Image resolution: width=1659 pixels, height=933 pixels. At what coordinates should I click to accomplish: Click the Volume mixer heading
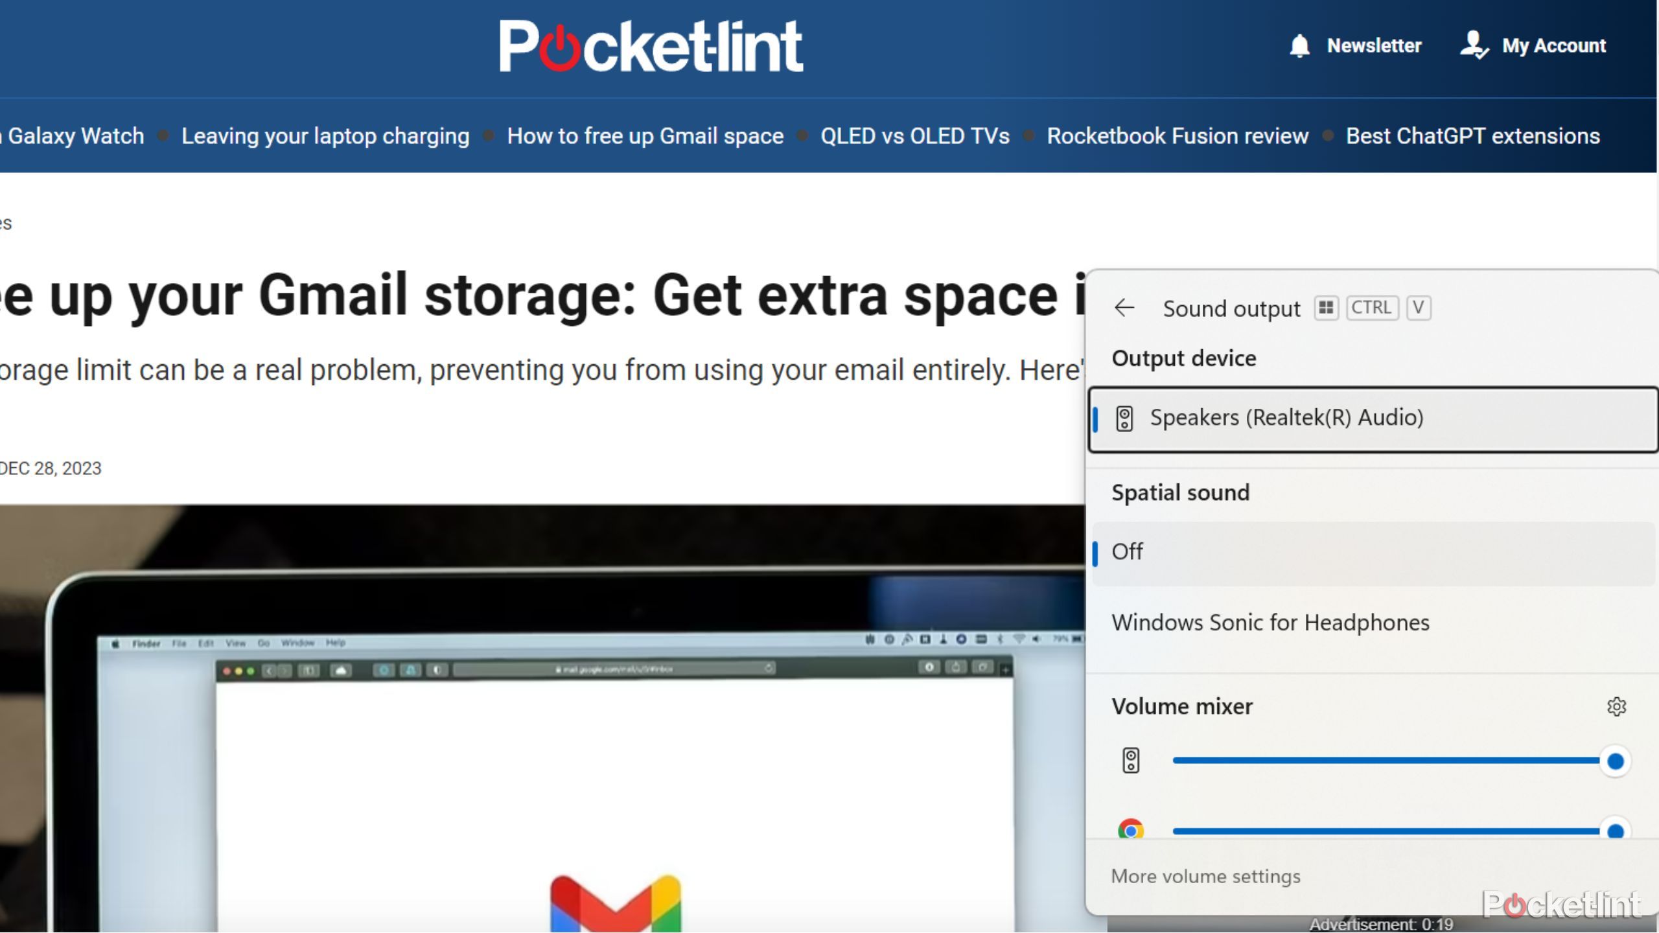pyautogui.click(x=1182, y=706)
